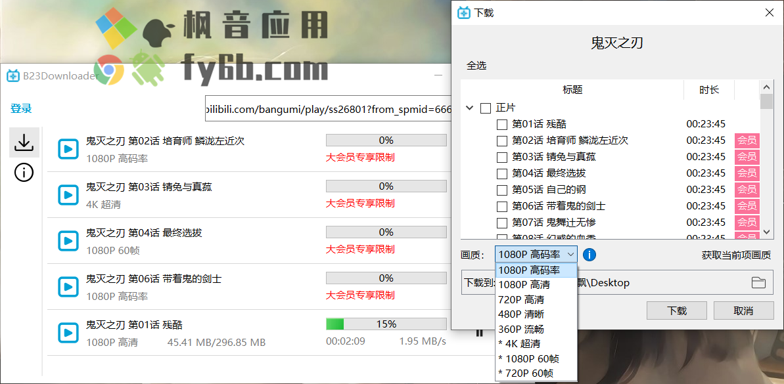Open the download list icon in B23Downloader sidebar
The height and width of the screenshot is (384, 784).
point(24,143)
